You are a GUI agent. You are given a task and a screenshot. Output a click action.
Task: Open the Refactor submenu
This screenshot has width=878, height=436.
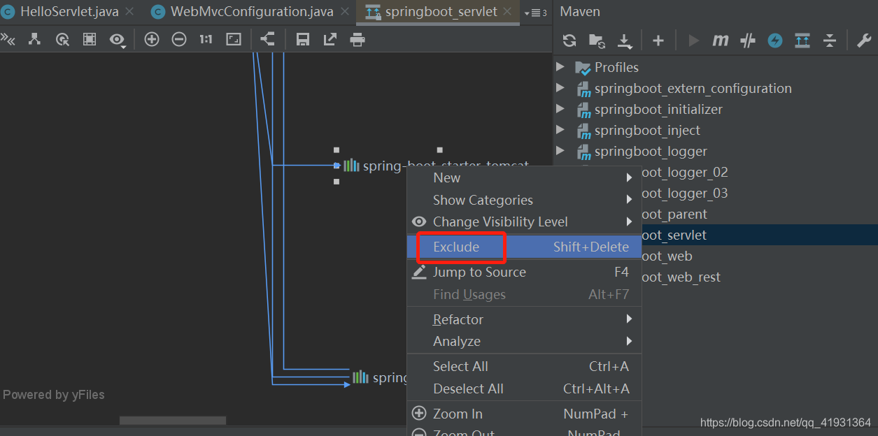524,319
